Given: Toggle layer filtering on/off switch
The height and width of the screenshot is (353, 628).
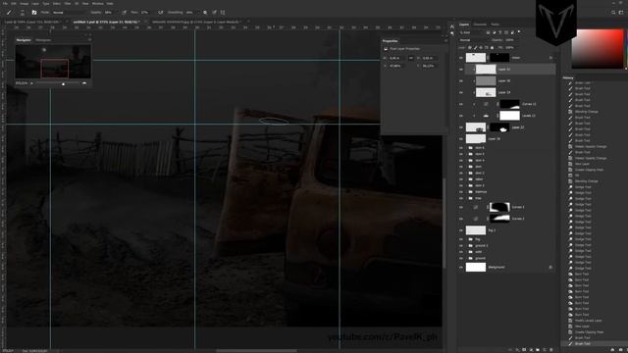Looking at the screenshot, I should pyautogui.click(x=519, y=32).
